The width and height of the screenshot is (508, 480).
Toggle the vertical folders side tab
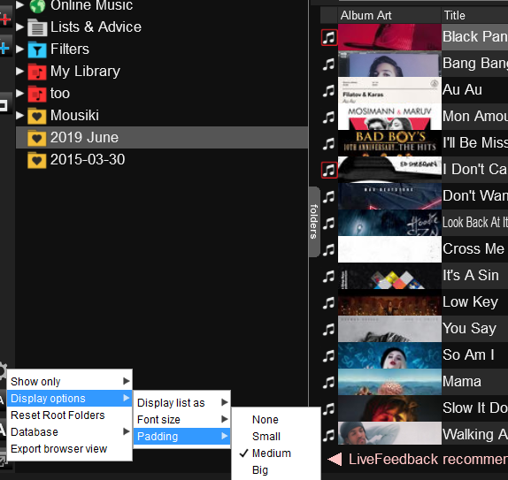[314, 222]
